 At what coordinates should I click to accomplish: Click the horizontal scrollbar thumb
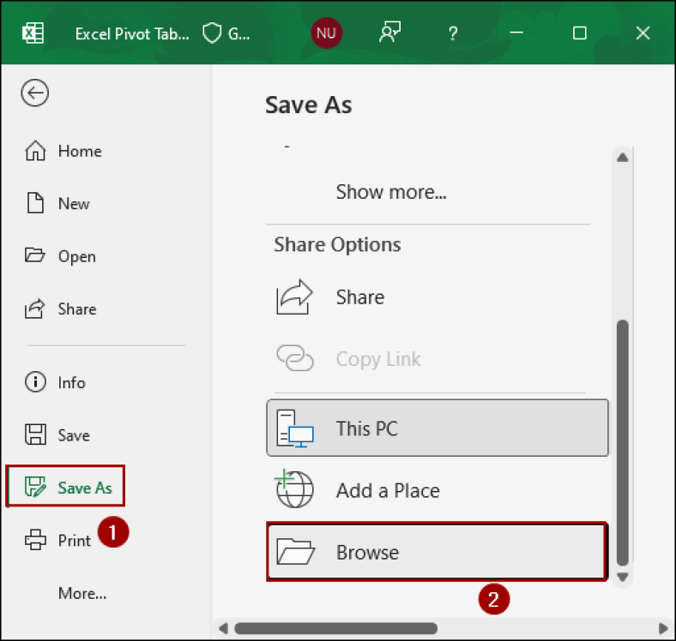[335, 628]
